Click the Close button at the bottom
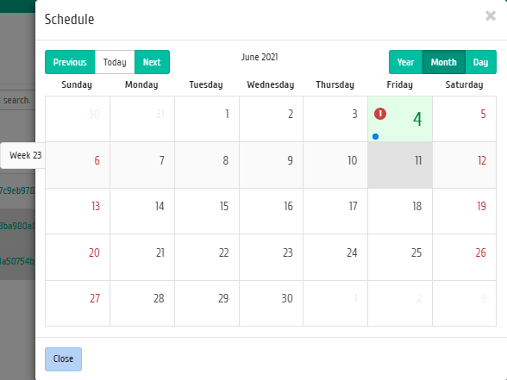507x380 pixels. [64, 359]
